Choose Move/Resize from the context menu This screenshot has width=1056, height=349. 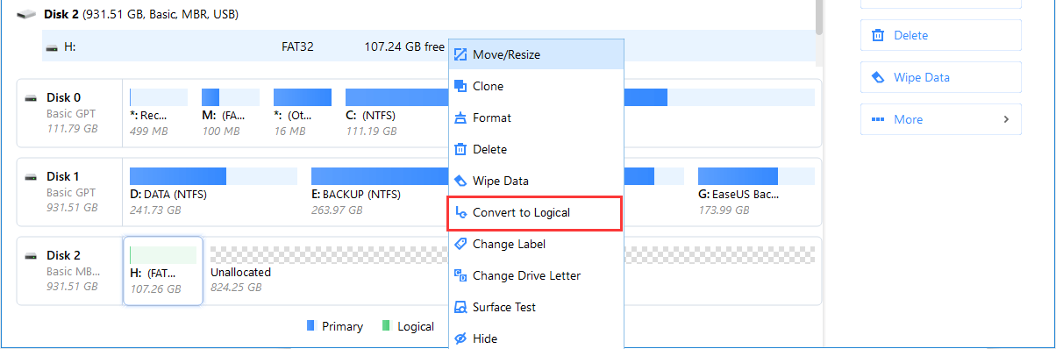536,54
